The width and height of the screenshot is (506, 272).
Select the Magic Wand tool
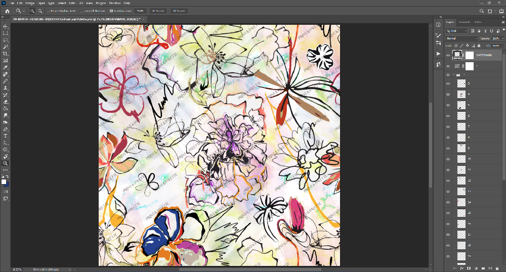click(x=5, y=47)
